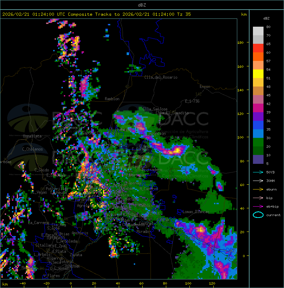Select the light orange 57–54 dBZ swatch
The image size is (284, 288).
258,65
